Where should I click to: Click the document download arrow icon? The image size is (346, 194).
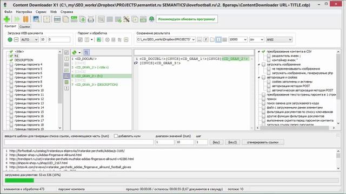tap(83, 19)
